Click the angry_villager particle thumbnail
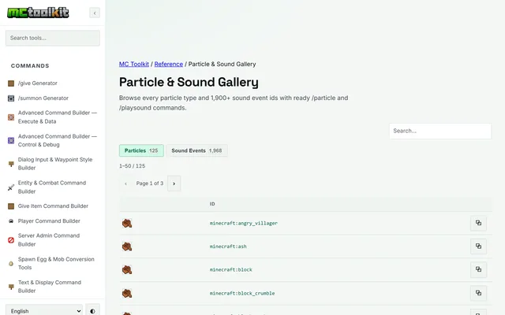Image resolution: width=505 pixels, height=315 pixels. coord(127,223)
